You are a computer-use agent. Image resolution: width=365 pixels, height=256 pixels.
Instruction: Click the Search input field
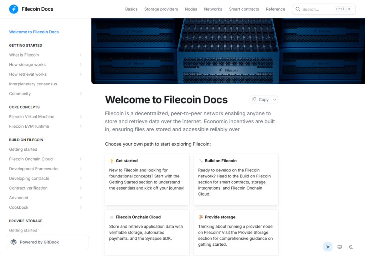click(x=324, y=9)
